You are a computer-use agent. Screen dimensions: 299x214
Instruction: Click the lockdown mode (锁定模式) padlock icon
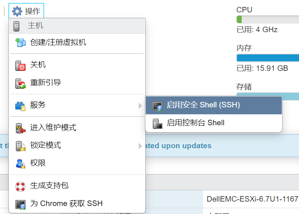click(x=20, y=146)
